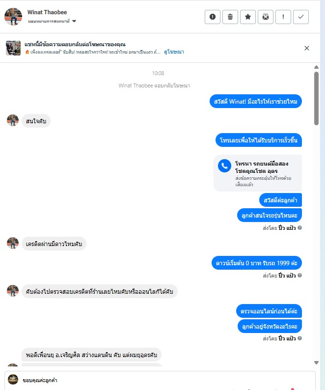Viewport: 325px width, 390px height.
Task: Click the scrollbar down arrow
Action: tap(316, 362)
